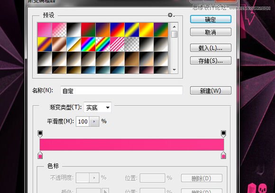Click the presets scrollbar thumb

point(174,34)
